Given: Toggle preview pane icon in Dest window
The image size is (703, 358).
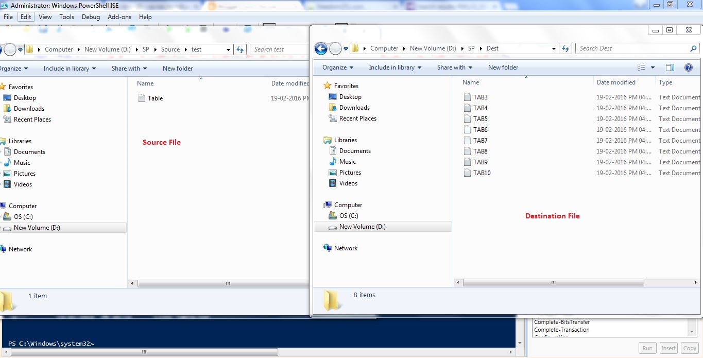Looking at the screenshot, I should tap(670, 67).
